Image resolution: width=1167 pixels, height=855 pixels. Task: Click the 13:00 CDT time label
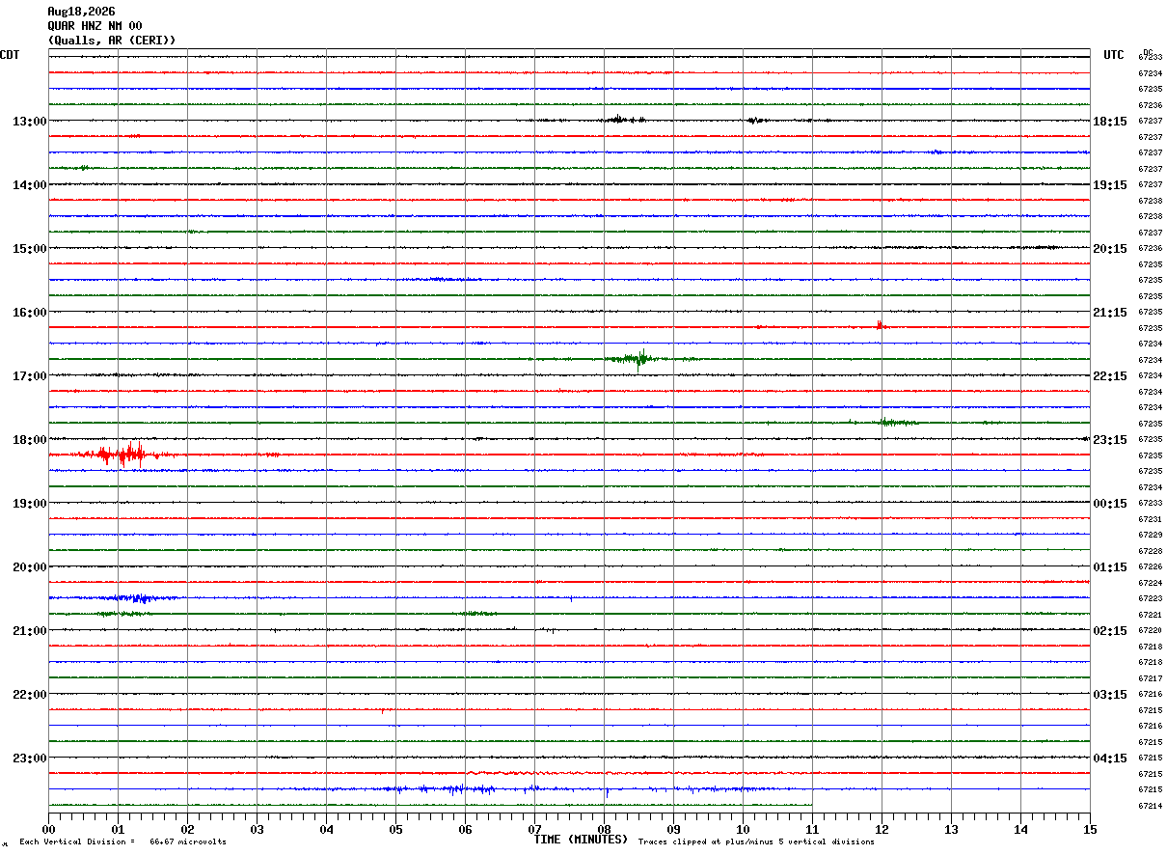(x=30, y=121)
